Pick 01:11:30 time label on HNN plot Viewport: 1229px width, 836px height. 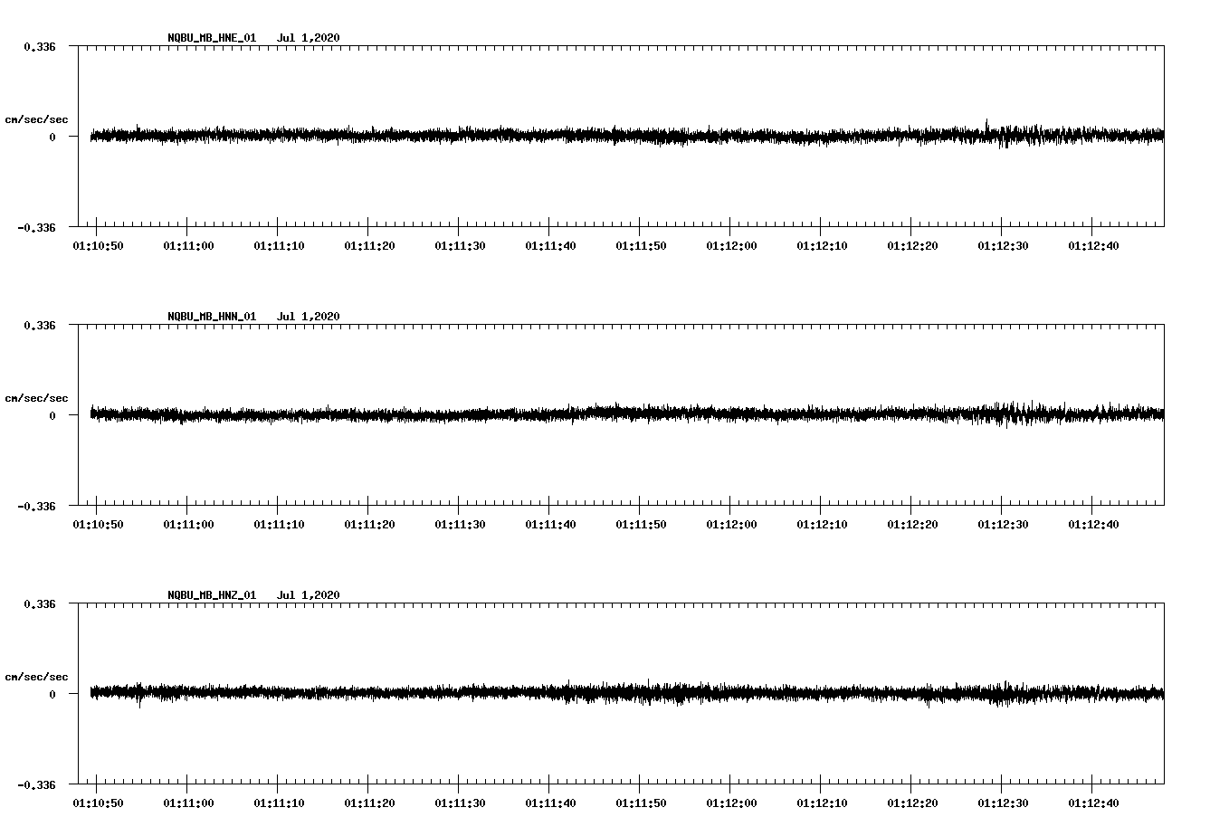tap(460, 525)
